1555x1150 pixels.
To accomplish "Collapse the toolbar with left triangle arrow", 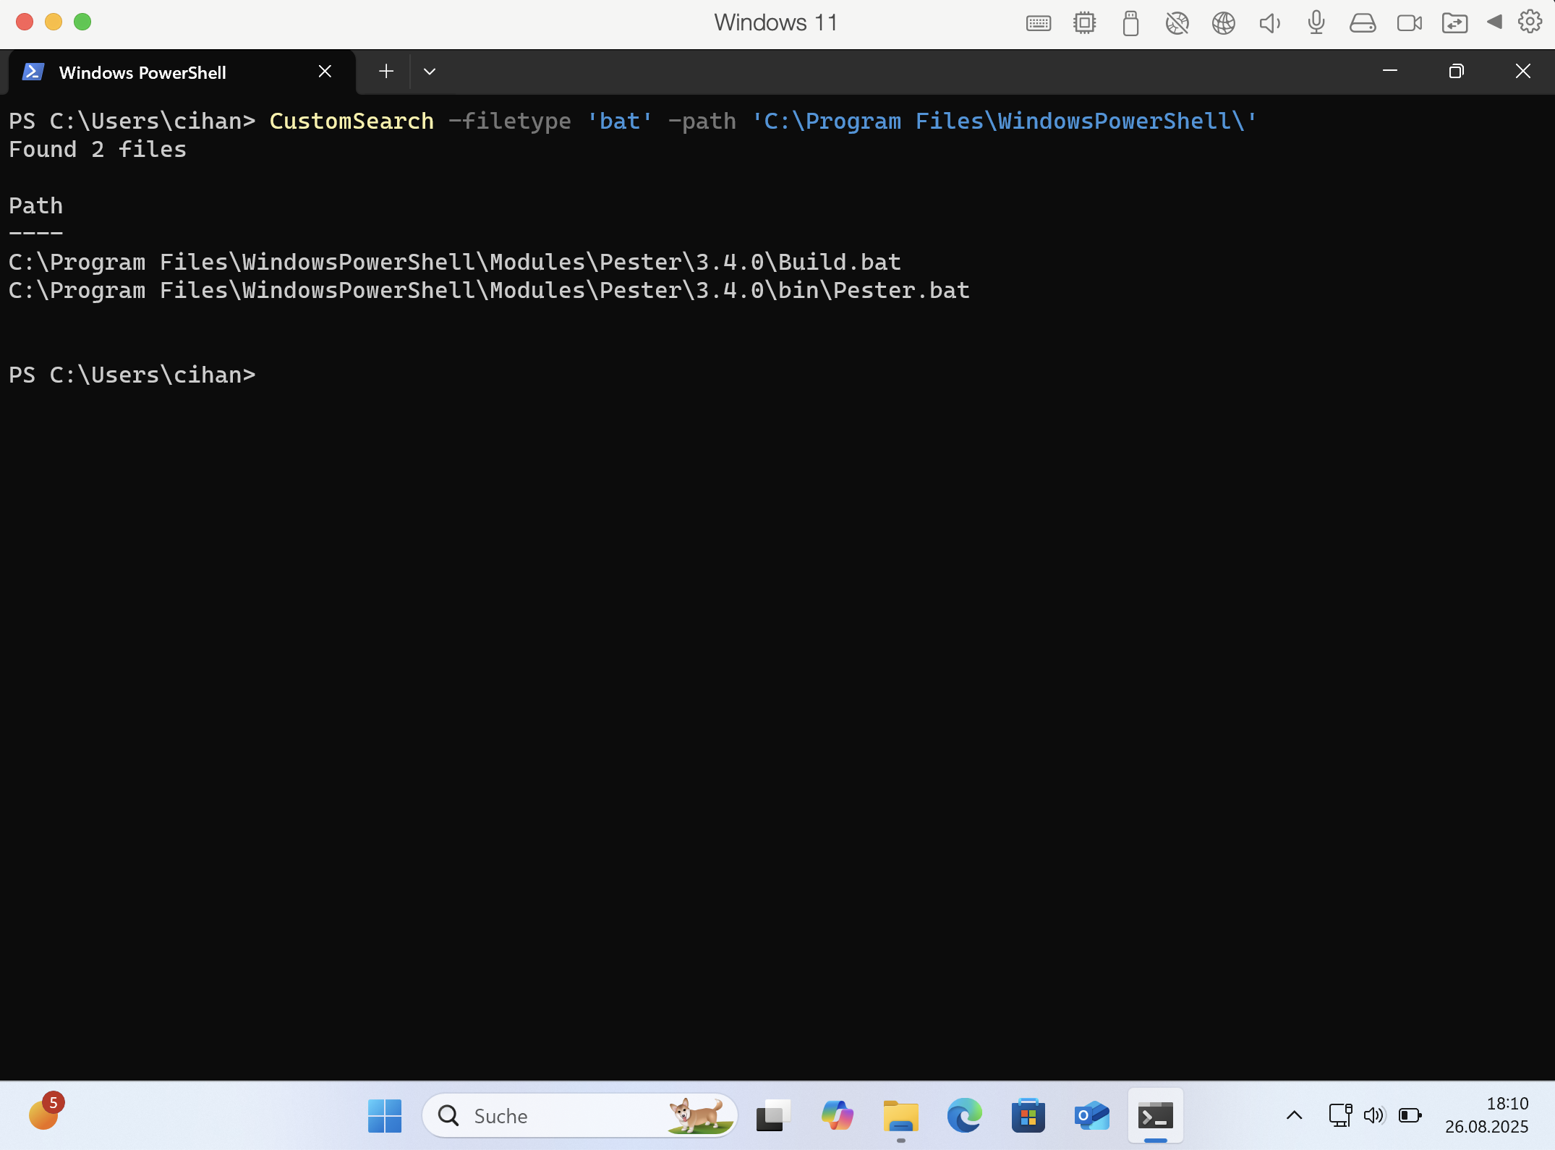I will pyautogui.click(x=1494, y=22).
